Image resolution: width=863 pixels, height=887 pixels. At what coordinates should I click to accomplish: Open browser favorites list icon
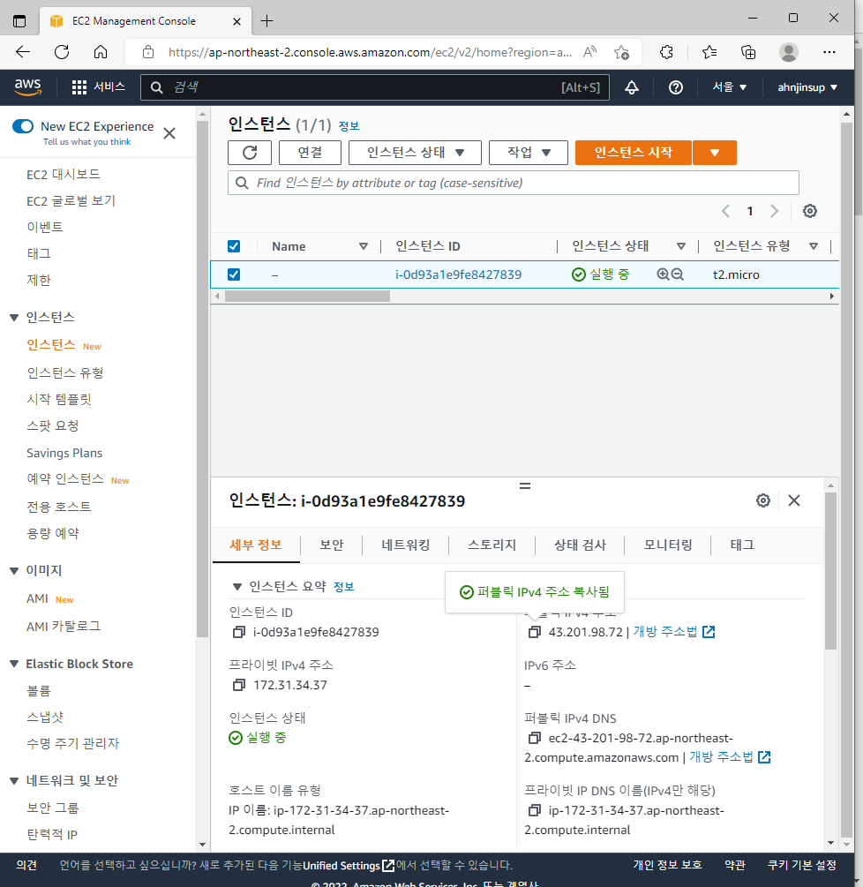point(709,52)
